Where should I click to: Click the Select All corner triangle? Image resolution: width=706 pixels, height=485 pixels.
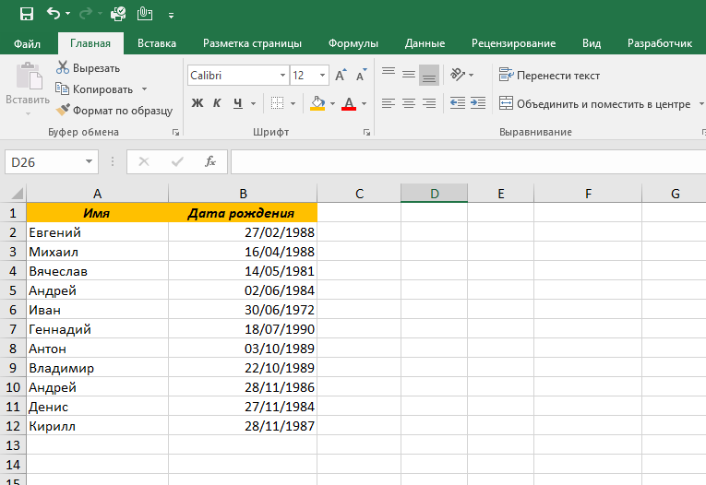17,194
